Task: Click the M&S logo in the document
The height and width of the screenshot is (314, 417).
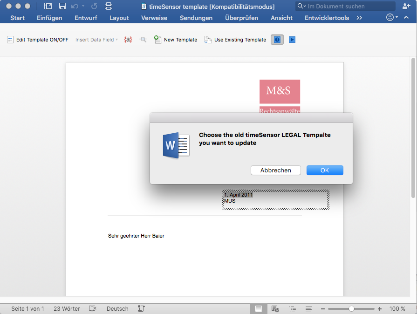Action: pos(280,91)
